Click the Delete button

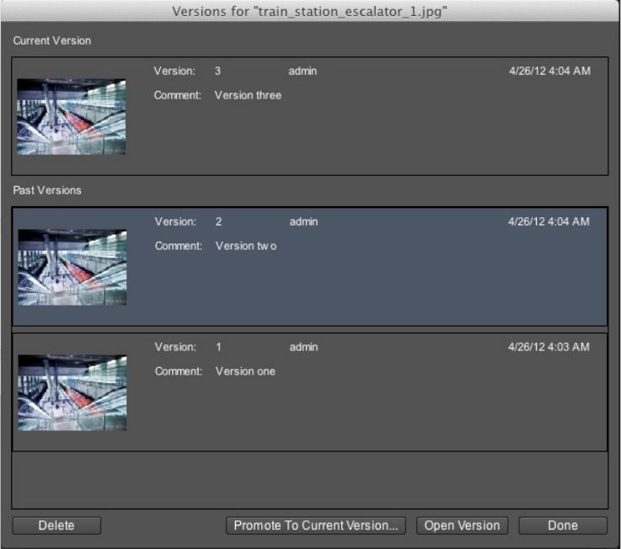tap(56, 525)
